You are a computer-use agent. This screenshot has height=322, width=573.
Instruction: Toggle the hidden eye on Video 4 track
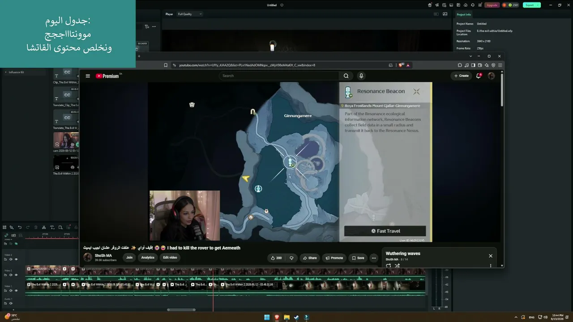click(16, 244)
